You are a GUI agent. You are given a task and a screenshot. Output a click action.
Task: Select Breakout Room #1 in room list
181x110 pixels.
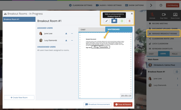click(19, 19)
